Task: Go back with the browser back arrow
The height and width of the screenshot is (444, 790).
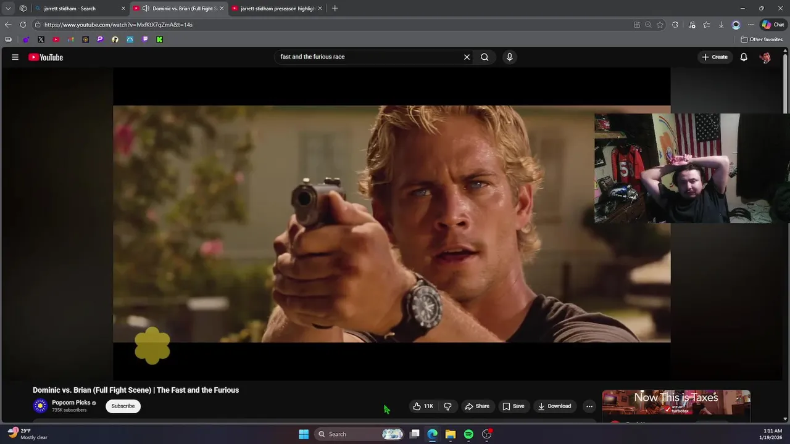Action: 7,25
